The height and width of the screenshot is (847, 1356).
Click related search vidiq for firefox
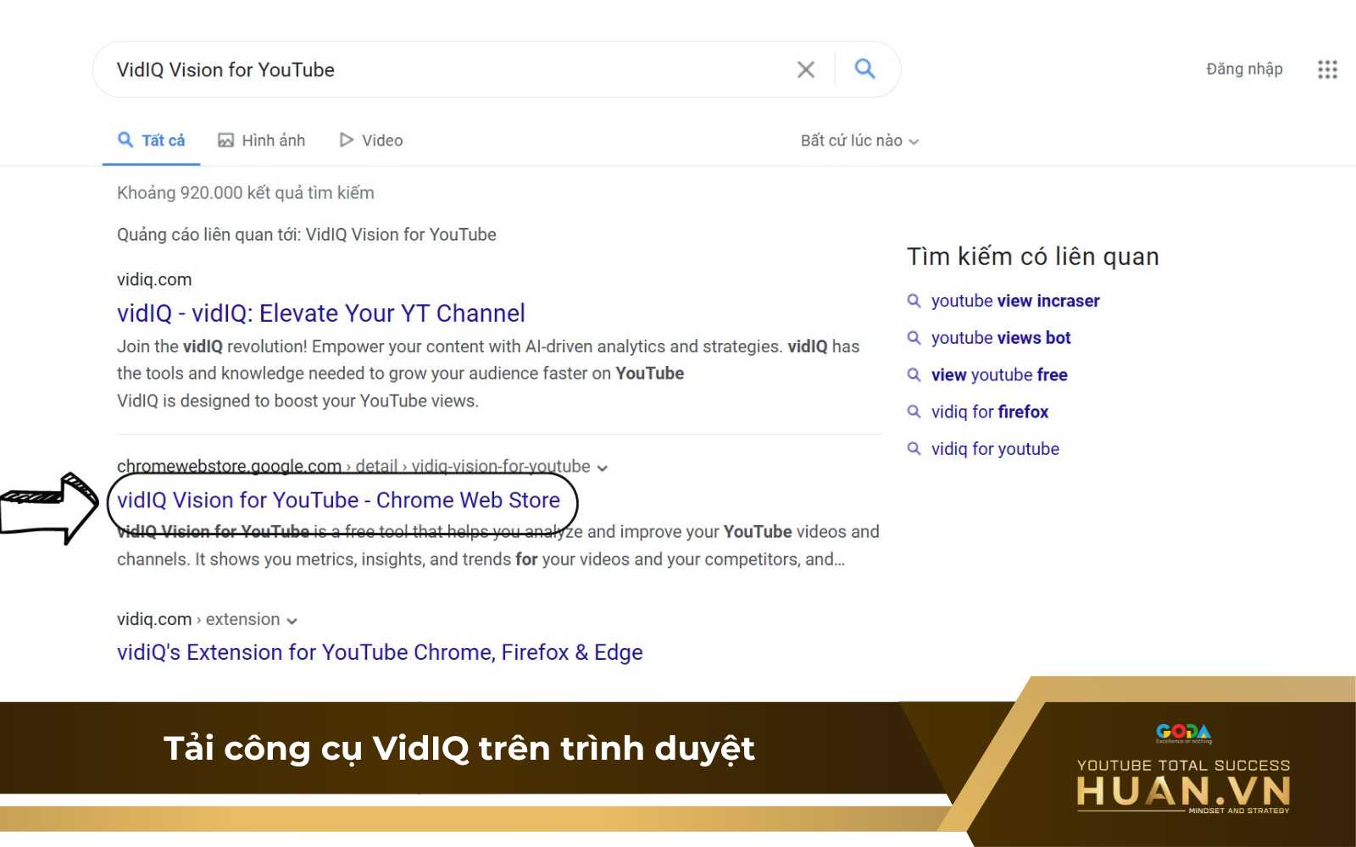tap(990, 412)
